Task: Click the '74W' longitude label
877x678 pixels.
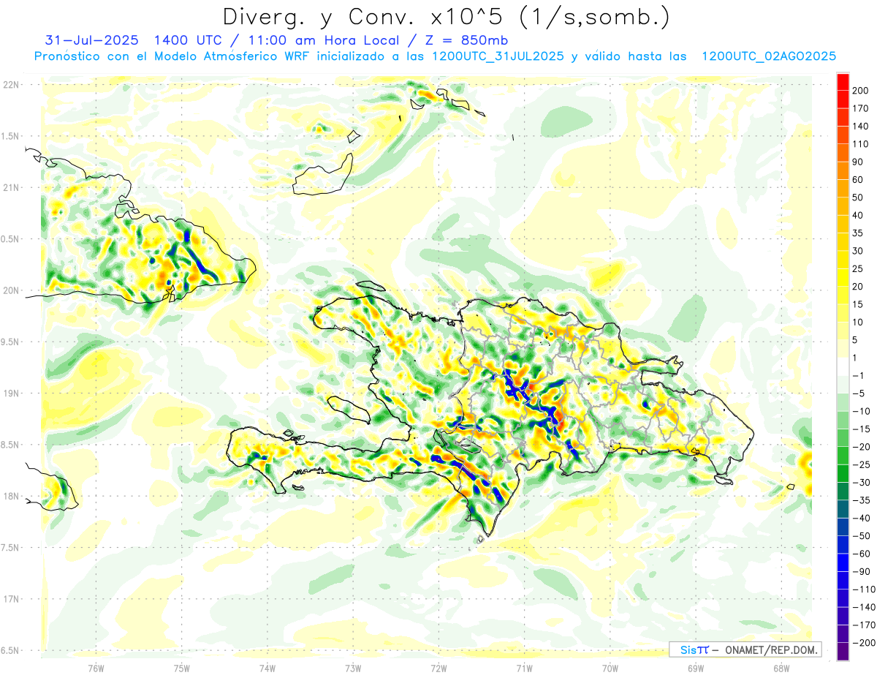Action: pyautogui.click(x=267, y=668)
